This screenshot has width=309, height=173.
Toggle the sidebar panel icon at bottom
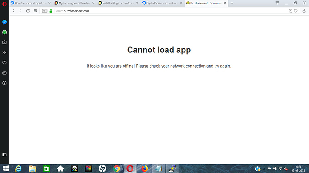(4, 155)
